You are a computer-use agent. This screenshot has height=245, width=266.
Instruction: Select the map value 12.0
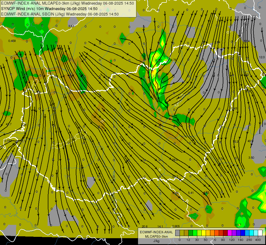262,57
